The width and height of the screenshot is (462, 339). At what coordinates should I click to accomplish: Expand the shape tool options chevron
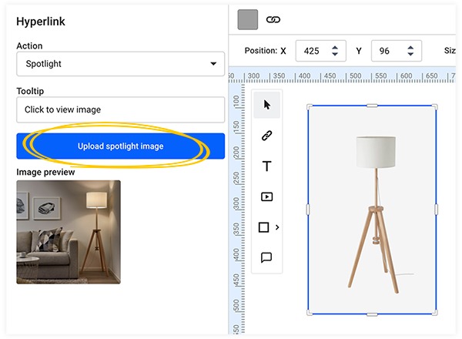tap(277, 227)
